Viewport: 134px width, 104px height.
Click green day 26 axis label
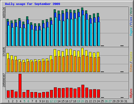pyautogui.click(x=106, y=101)
